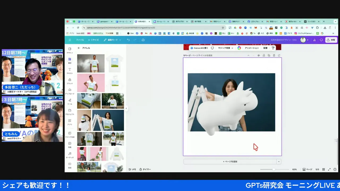Open the マジック生成 sidebar tool

coord(70,134)
